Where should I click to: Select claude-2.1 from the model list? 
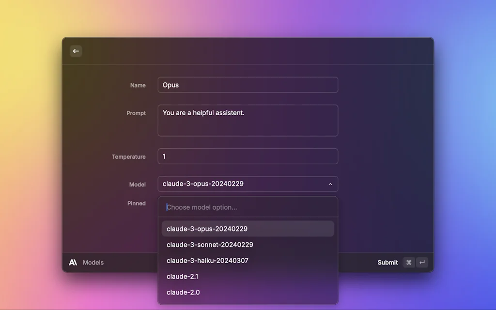pyautogui.click(x=248, y=276)
